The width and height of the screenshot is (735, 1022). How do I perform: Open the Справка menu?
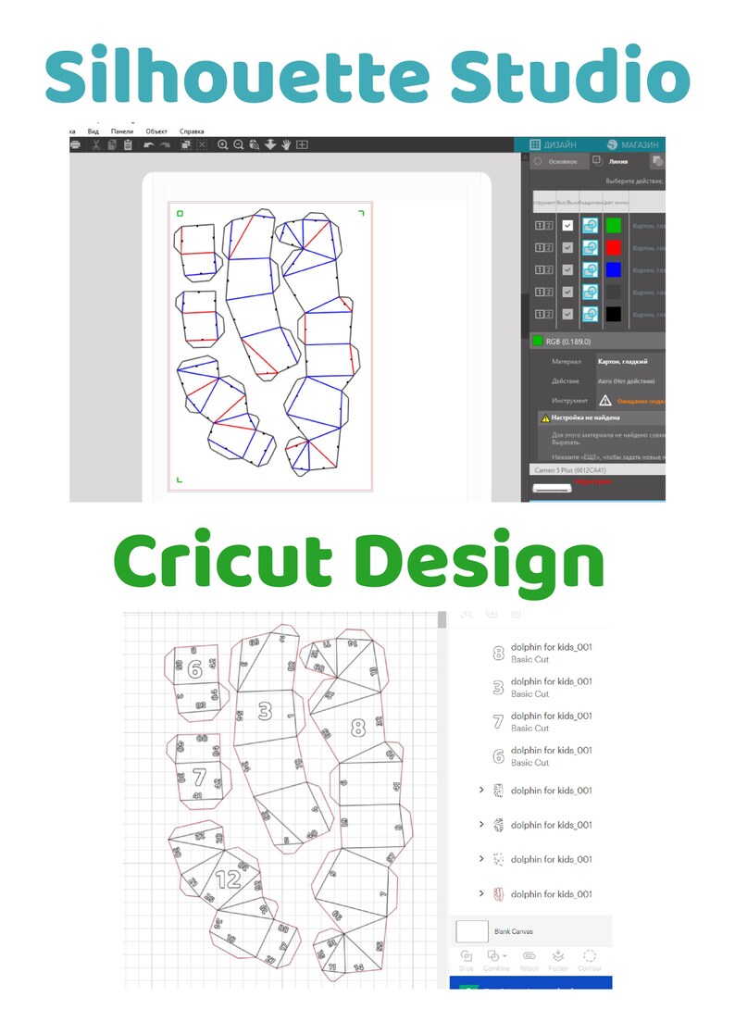(192, 131)
